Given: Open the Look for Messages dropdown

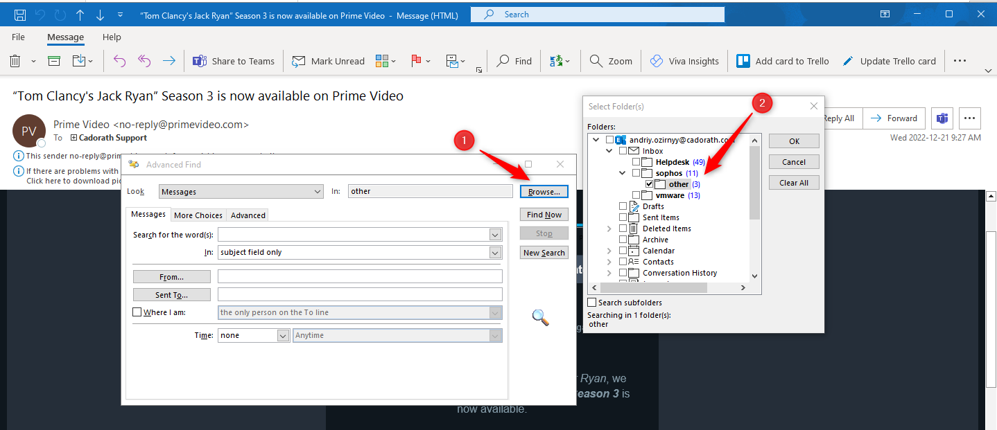Looking at the screenshot, I should (x=241, y=192).
